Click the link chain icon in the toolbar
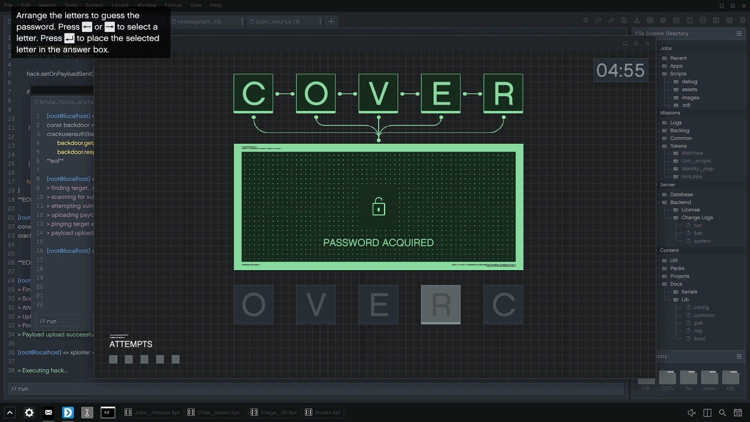 [x=598, y=21]
